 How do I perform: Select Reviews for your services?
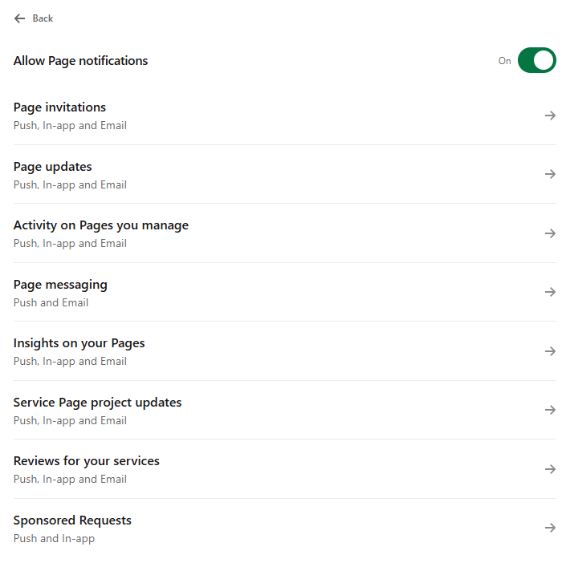(x=87, y=461)
